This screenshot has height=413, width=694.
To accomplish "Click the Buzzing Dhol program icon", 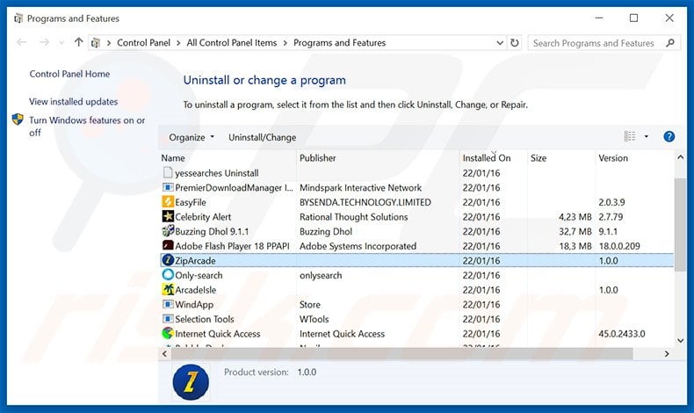I will (168, 231).
